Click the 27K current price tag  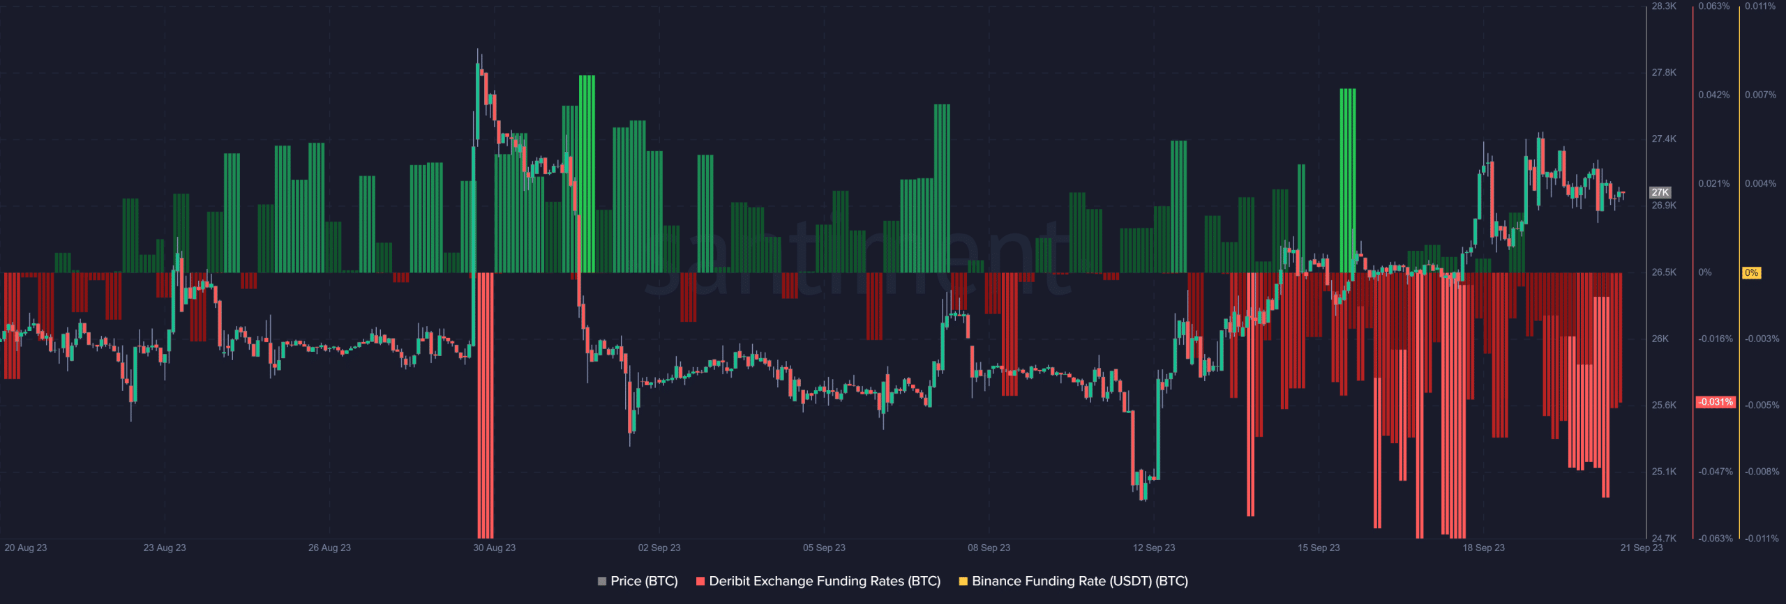(x=1660, y=192)
